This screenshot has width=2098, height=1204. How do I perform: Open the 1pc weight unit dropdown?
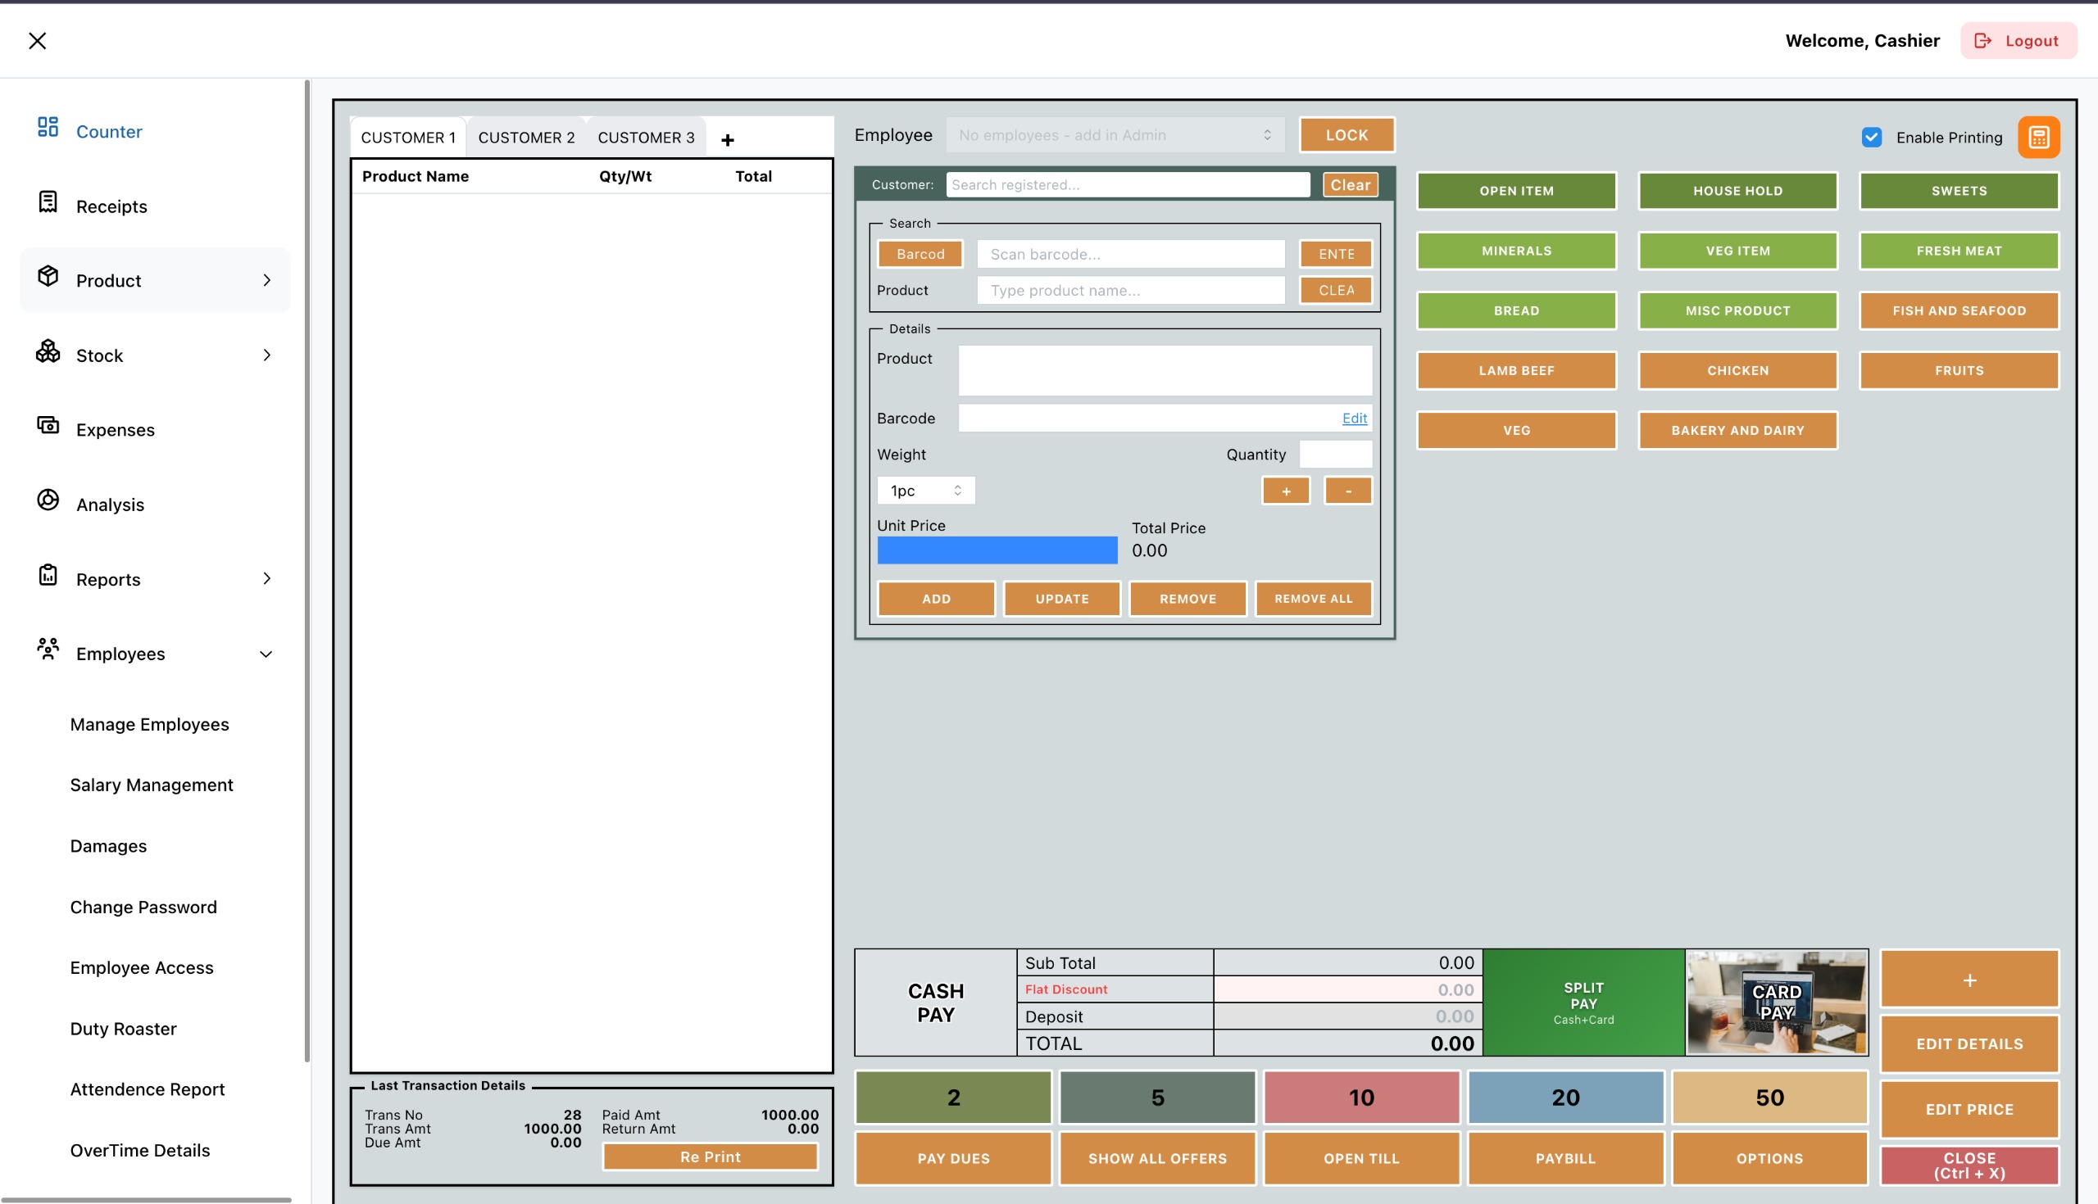pyautogui.click(x=926, y=491)
